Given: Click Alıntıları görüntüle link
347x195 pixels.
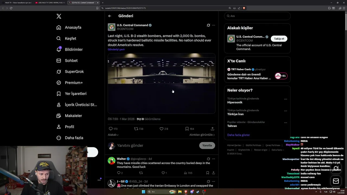Looking at the screenshot, I should [202, 135].
